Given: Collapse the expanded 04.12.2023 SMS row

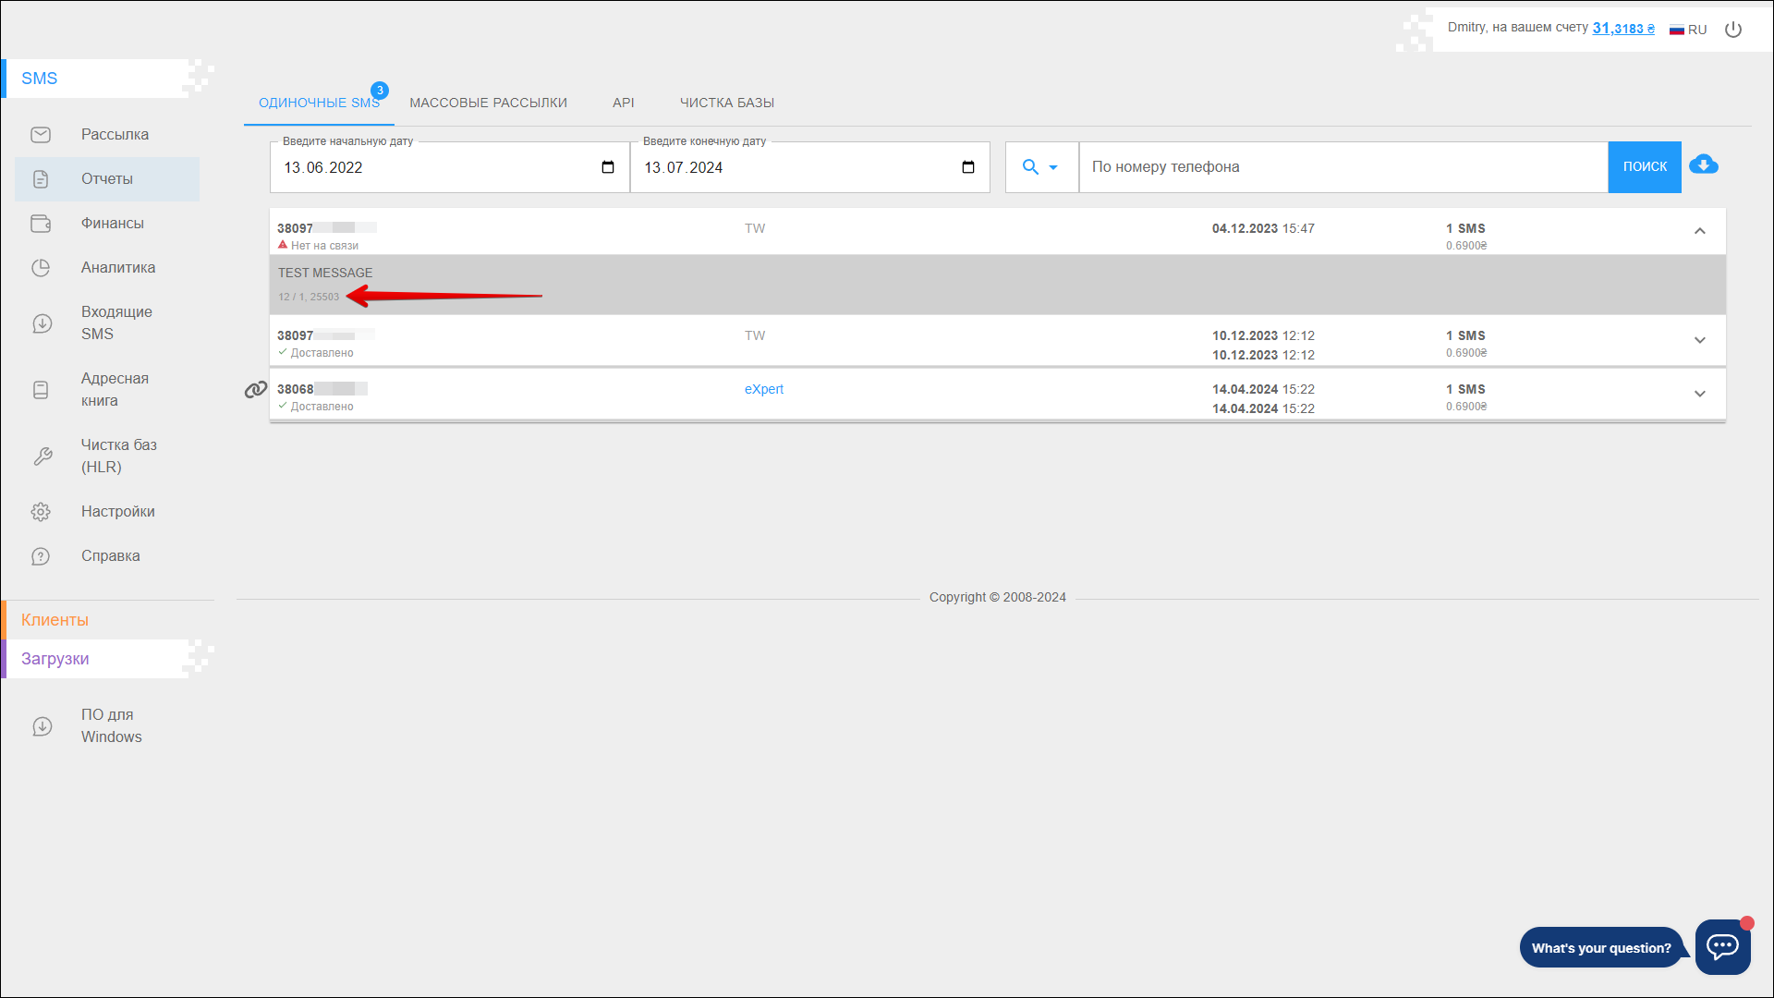Looking at the screenshot, I should click(x=1699, y=231).
